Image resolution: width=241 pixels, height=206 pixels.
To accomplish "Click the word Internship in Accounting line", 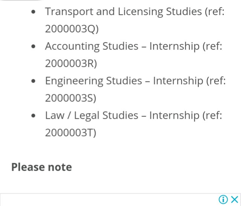I will click(174, 46).
